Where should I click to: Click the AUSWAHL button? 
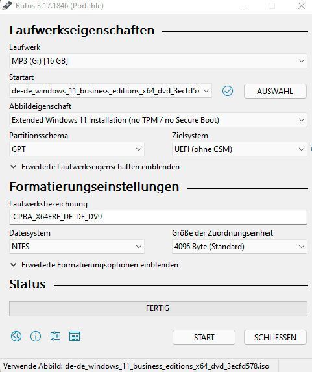click(x=275, y=92)
